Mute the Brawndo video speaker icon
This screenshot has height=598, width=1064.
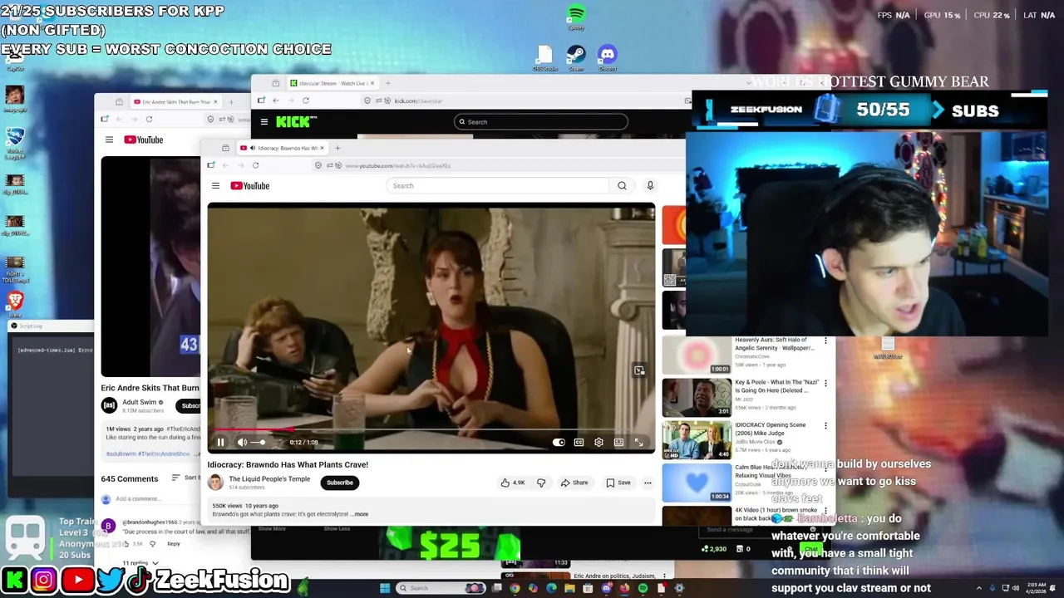(242, 443)
